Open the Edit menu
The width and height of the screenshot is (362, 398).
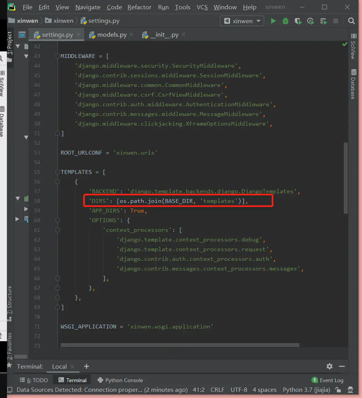point(44,7)
